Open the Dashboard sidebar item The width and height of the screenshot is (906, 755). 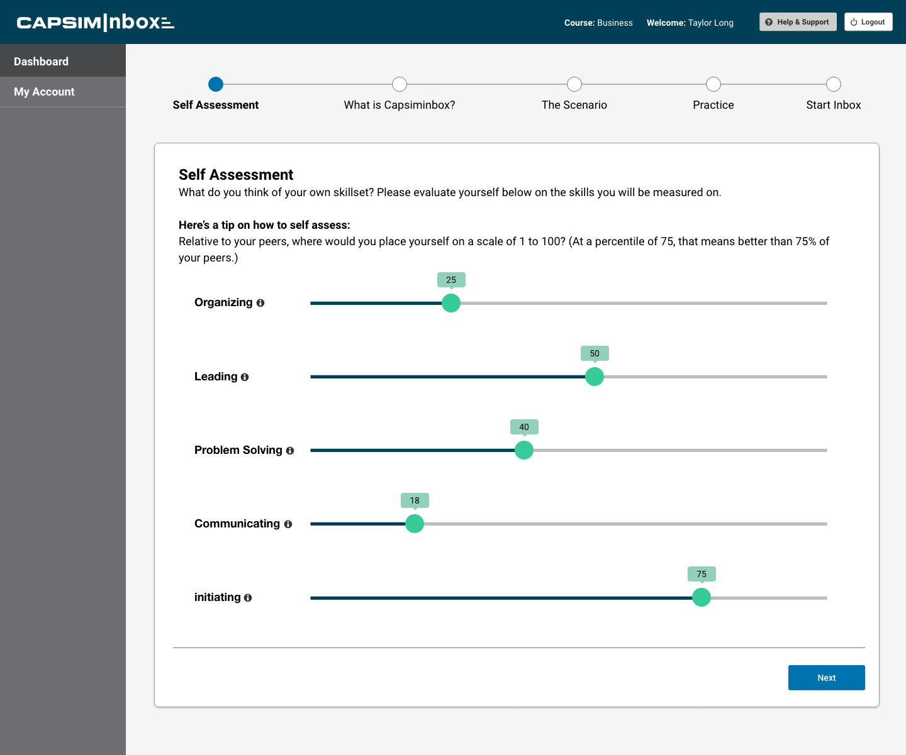[63, 62]
